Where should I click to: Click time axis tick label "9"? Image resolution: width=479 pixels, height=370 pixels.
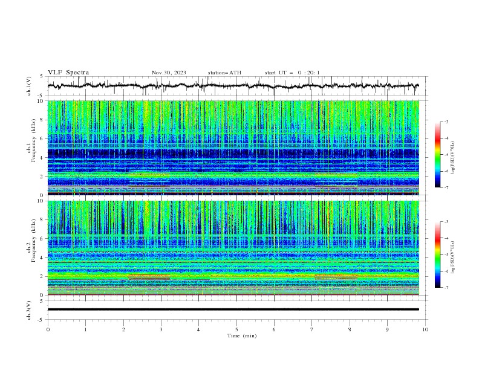coord(387,329)
